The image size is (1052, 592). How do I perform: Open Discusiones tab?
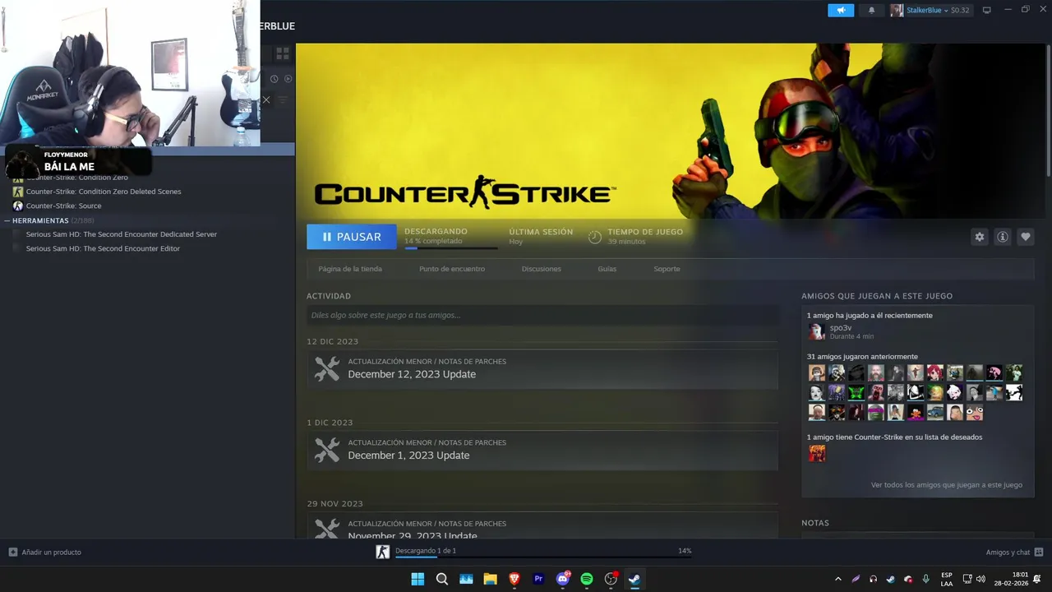point(542,269)
